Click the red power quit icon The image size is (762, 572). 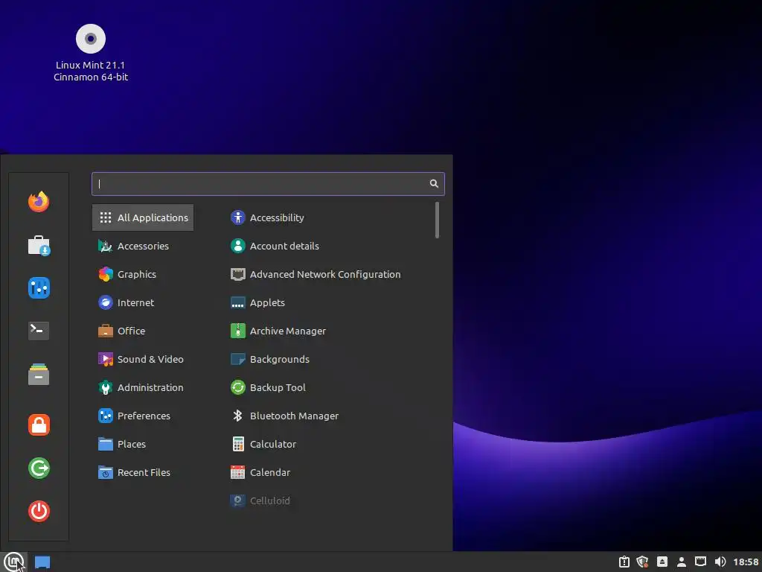39,511
